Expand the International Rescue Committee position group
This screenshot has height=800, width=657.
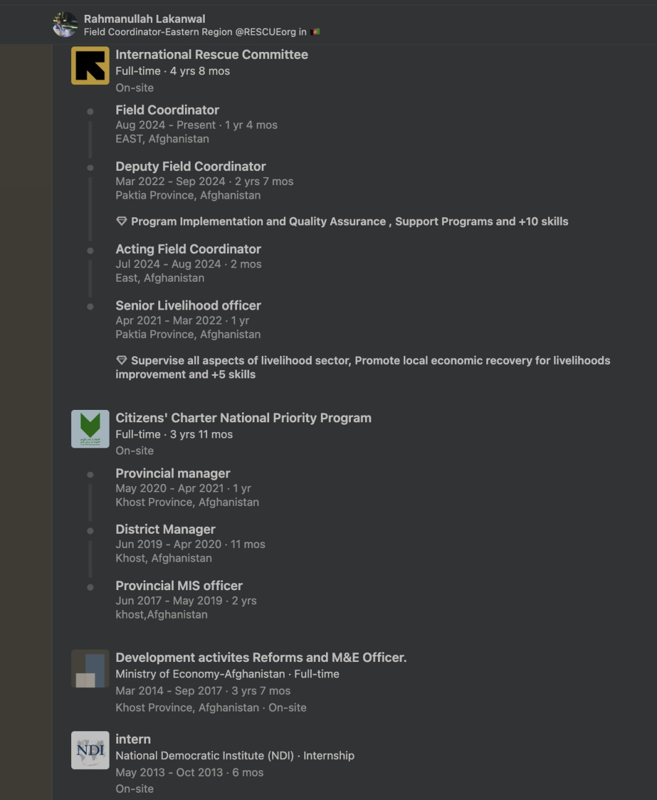pos(211,54)
